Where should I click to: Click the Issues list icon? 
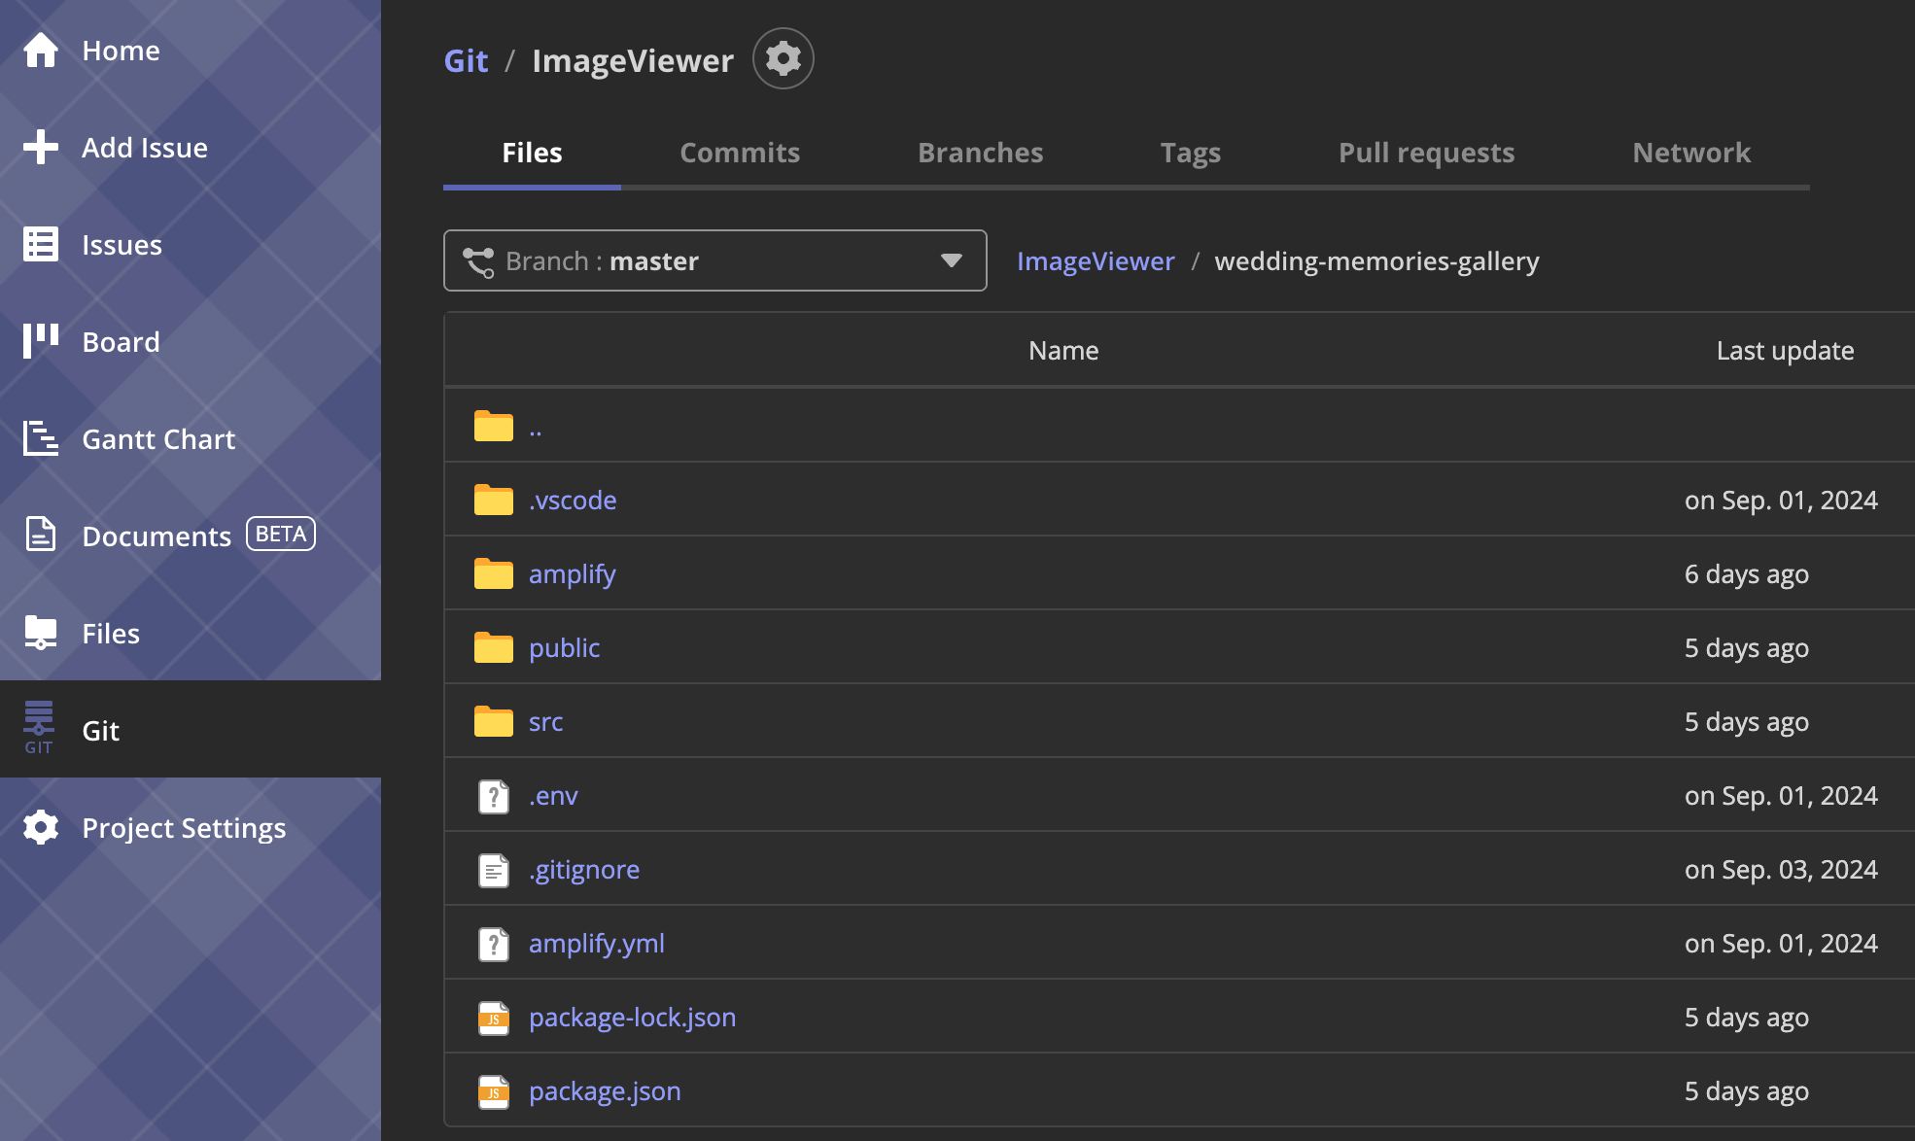pos(41,244)
